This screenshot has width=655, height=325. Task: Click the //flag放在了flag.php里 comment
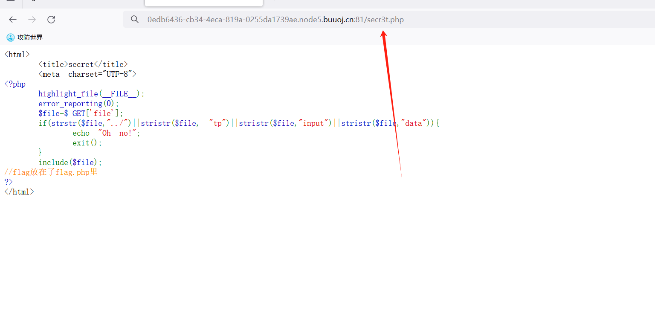tap(51, 172)
